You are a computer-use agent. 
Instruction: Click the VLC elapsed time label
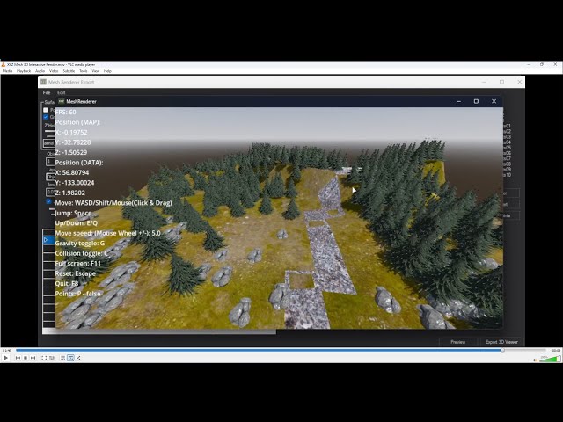[6, 350]
